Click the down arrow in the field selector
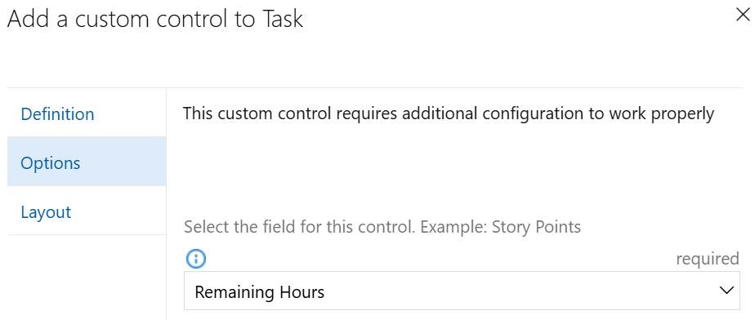 725,291
